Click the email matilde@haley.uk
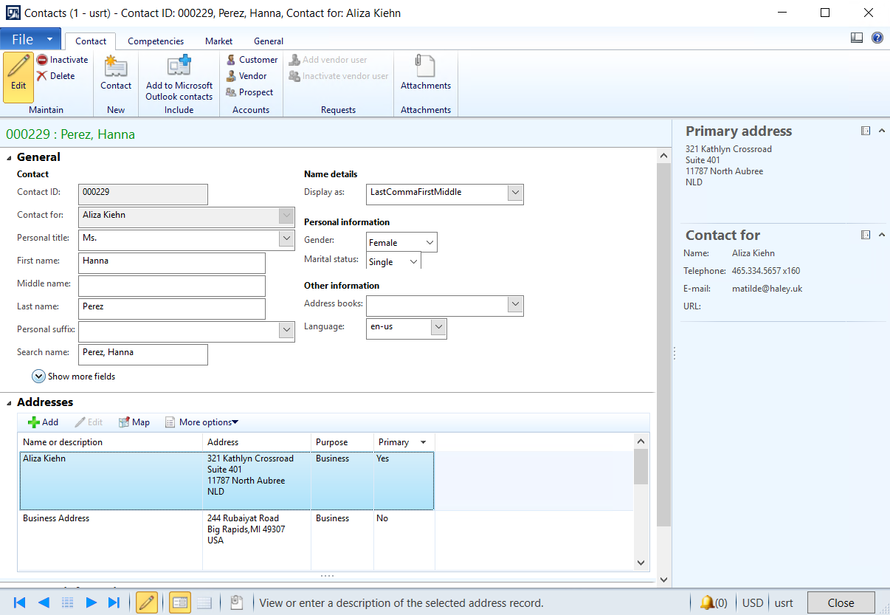This screenshot has height=615, width=890. click(767, 289)
